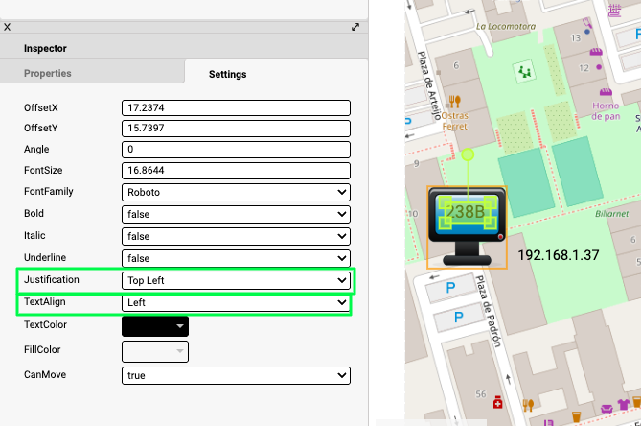Image resolution: width=641 pixels, height=426 pixels.
Task: Open the Italic dropdown
Action: click(x=236, y=236)
